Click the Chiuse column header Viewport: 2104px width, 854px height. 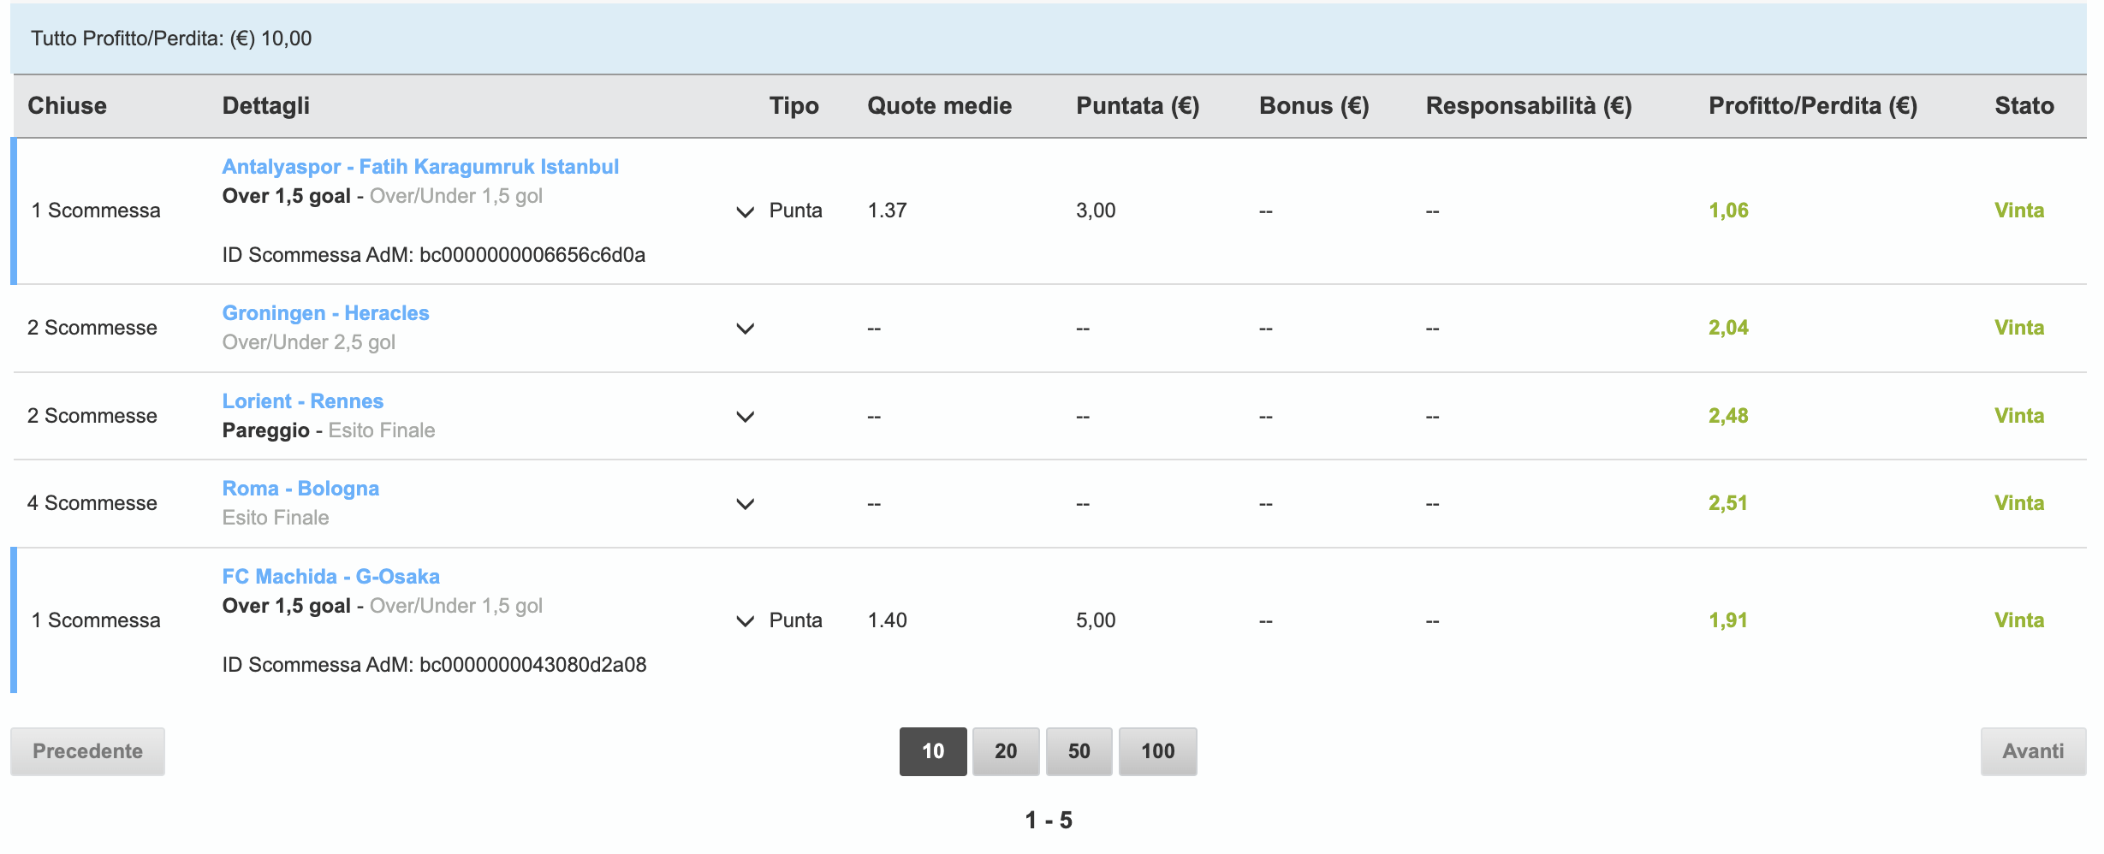[67, 106]
